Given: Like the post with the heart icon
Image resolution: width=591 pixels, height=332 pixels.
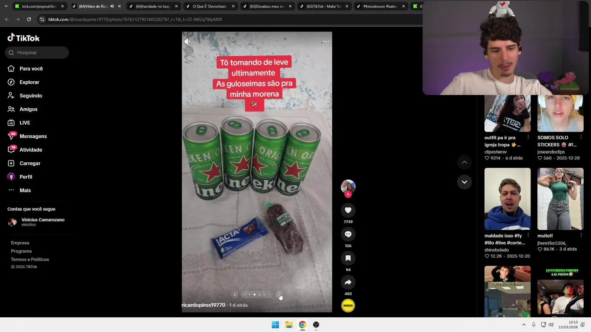Looking at the screenshot, I should click(x=348, y=210).
